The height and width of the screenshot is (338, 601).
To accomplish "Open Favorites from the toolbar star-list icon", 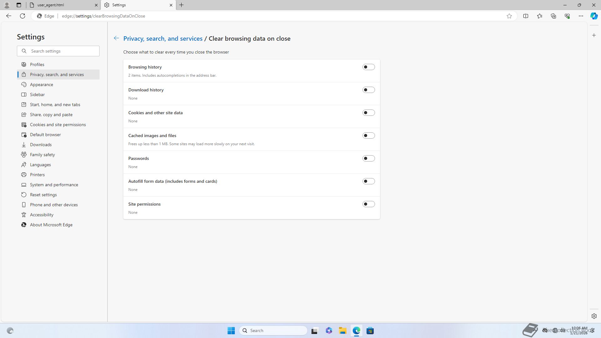I will pyautogui.click(x=539, y=16).
